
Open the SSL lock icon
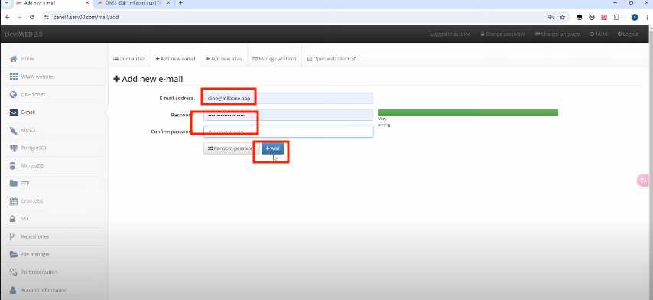point(13,219)
